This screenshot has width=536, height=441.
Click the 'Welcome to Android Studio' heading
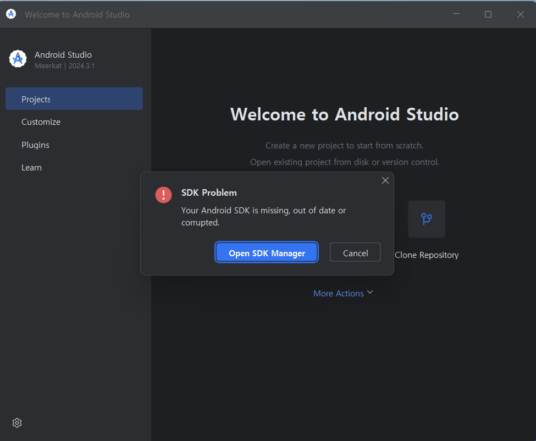[345, 114]
